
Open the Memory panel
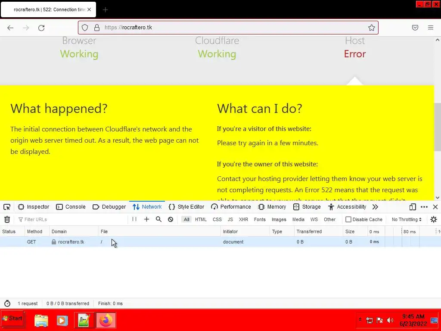pos(272,207)
